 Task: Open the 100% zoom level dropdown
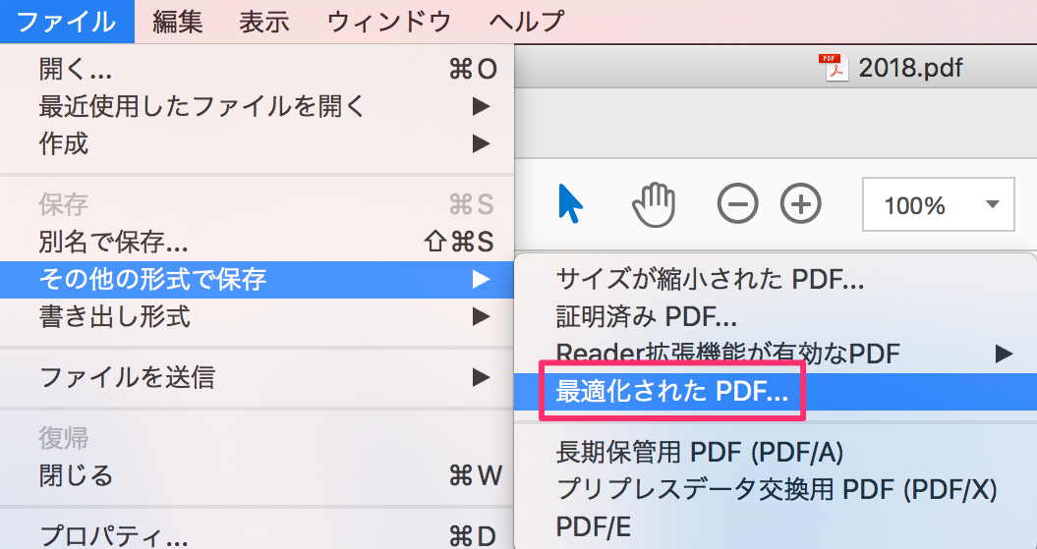938,204
